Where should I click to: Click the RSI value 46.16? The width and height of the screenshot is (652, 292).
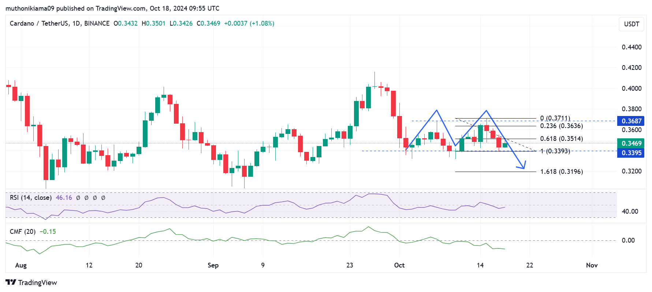[64, 198]
